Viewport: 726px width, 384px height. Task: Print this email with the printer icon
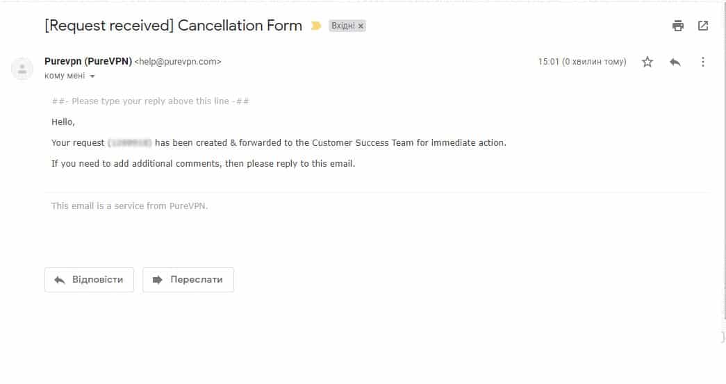click(678, 26)
